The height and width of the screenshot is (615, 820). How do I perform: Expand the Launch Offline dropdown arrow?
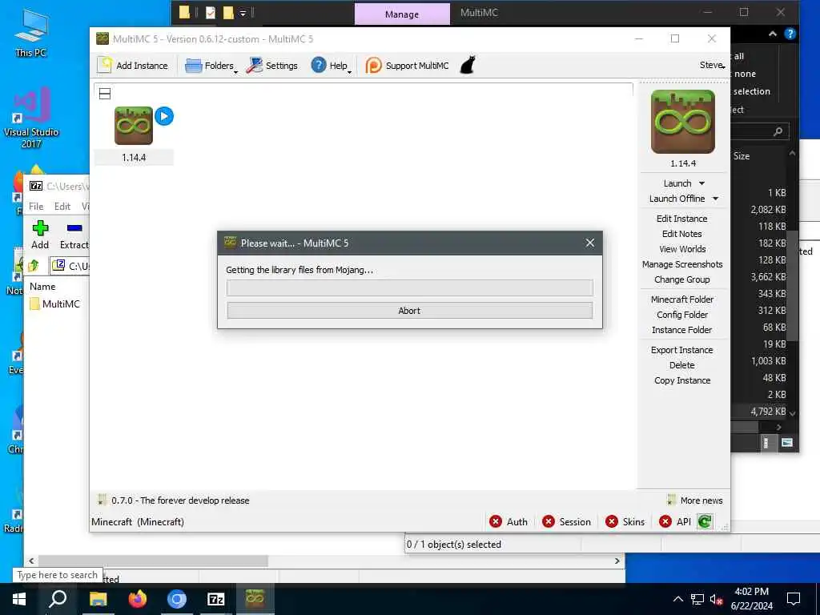point(715,199)
